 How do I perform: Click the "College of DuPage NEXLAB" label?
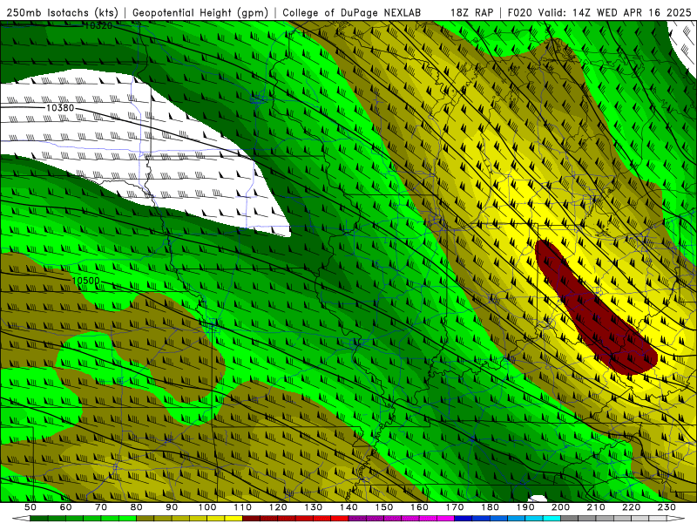(351, 12)
